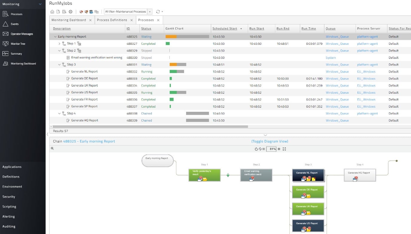The image size is (411, 234).
Task: Open Monitoring Dashboard in the sidebar
Action: 23,63
